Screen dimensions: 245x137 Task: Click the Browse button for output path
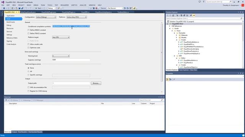[x=96, y=83]
